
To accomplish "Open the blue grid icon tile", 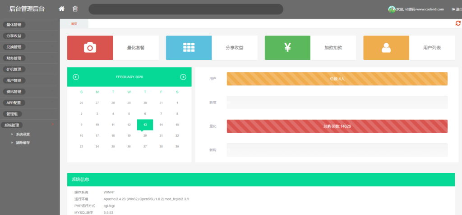I will tap(189, 48).
